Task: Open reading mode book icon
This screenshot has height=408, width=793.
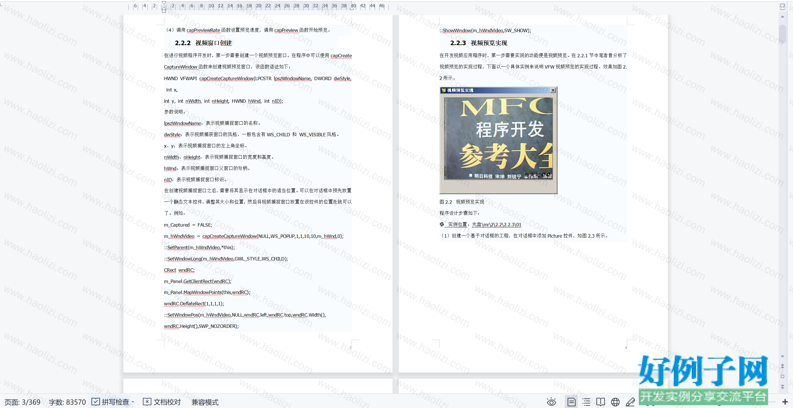Action: point(601,402)
